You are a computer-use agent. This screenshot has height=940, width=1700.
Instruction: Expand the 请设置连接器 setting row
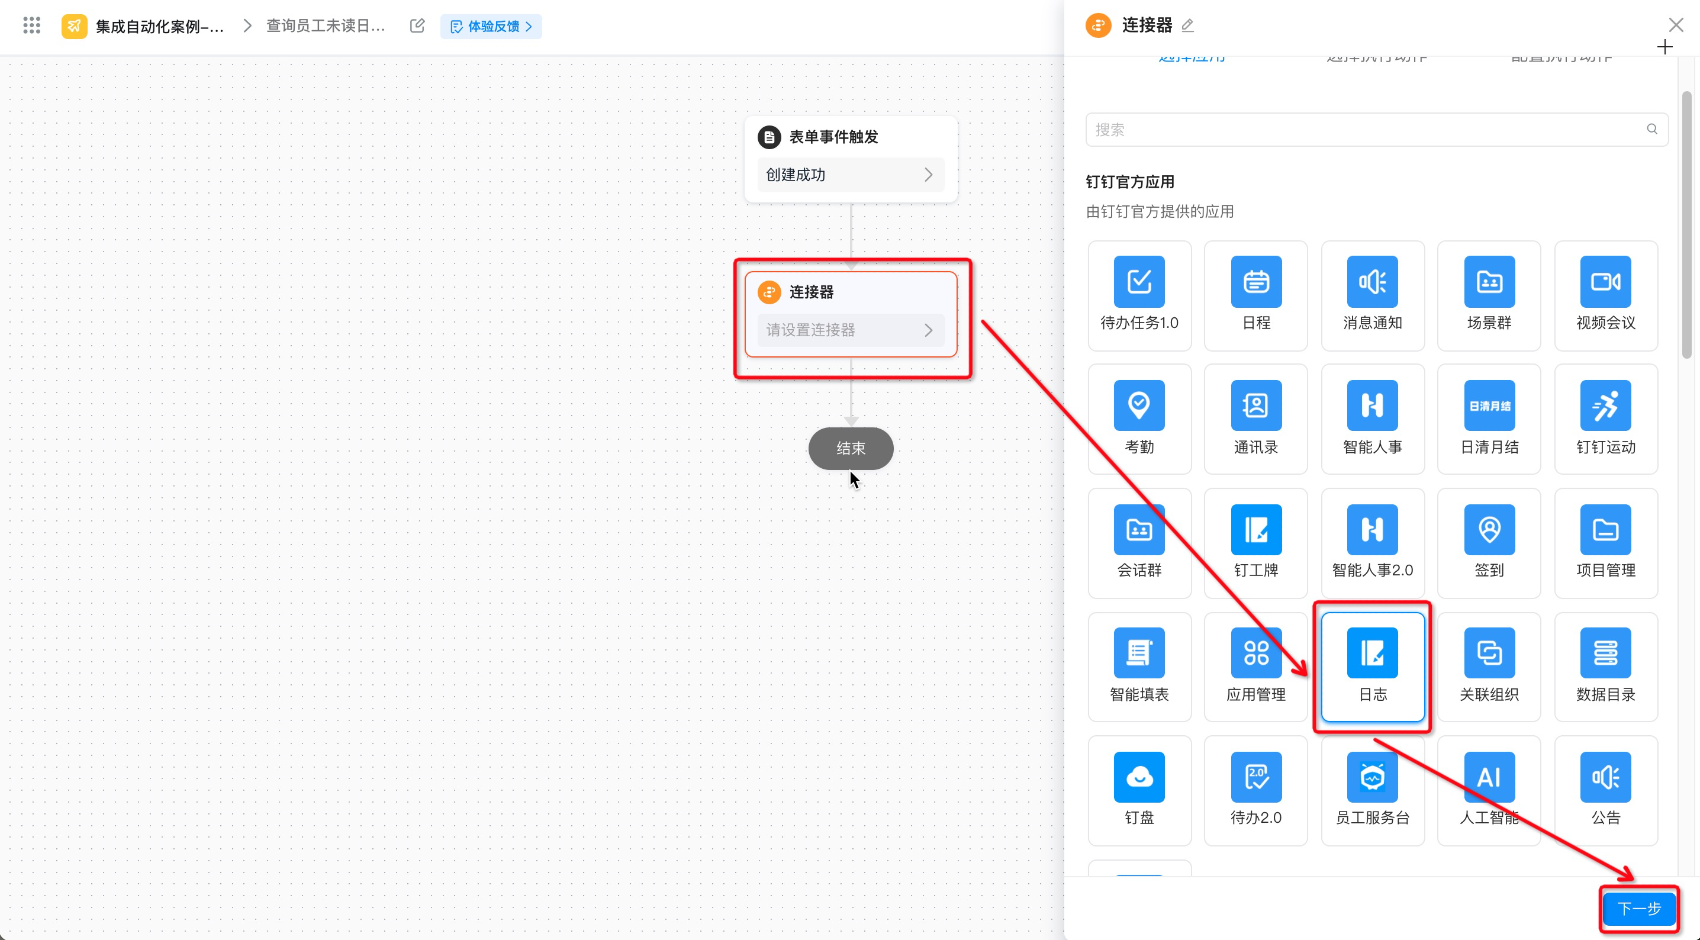[850, 330]
